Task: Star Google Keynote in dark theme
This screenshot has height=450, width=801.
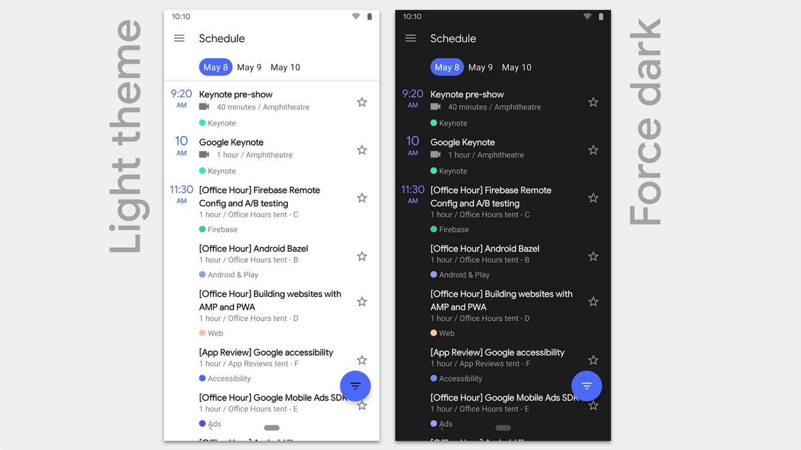Action: click(593, 150)
